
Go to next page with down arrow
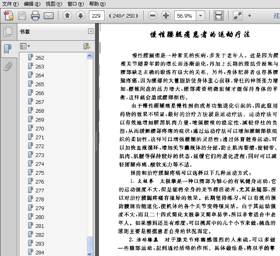pos(80,16)
